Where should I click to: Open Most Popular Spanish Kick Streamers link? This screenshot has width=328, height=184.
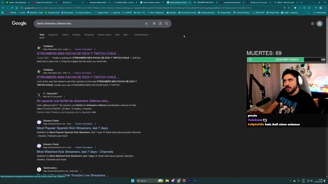click(72, 128)
